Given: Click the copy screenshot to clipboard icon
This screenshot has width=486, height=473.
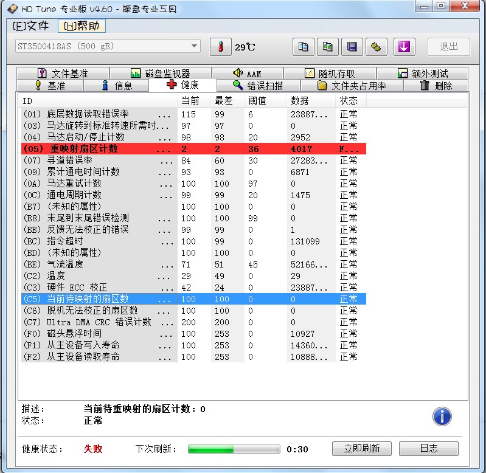Looking at the screenshot, I should click(x=328, y=47).
